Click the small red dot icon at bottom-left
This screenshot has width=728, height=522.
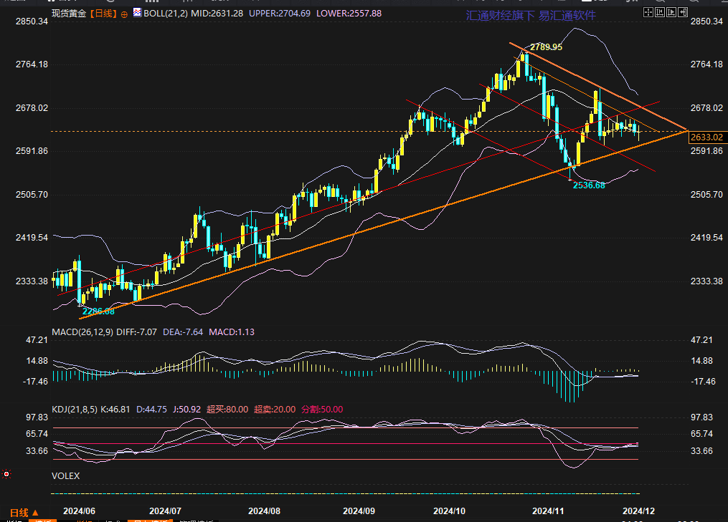[x=6, y=474]
